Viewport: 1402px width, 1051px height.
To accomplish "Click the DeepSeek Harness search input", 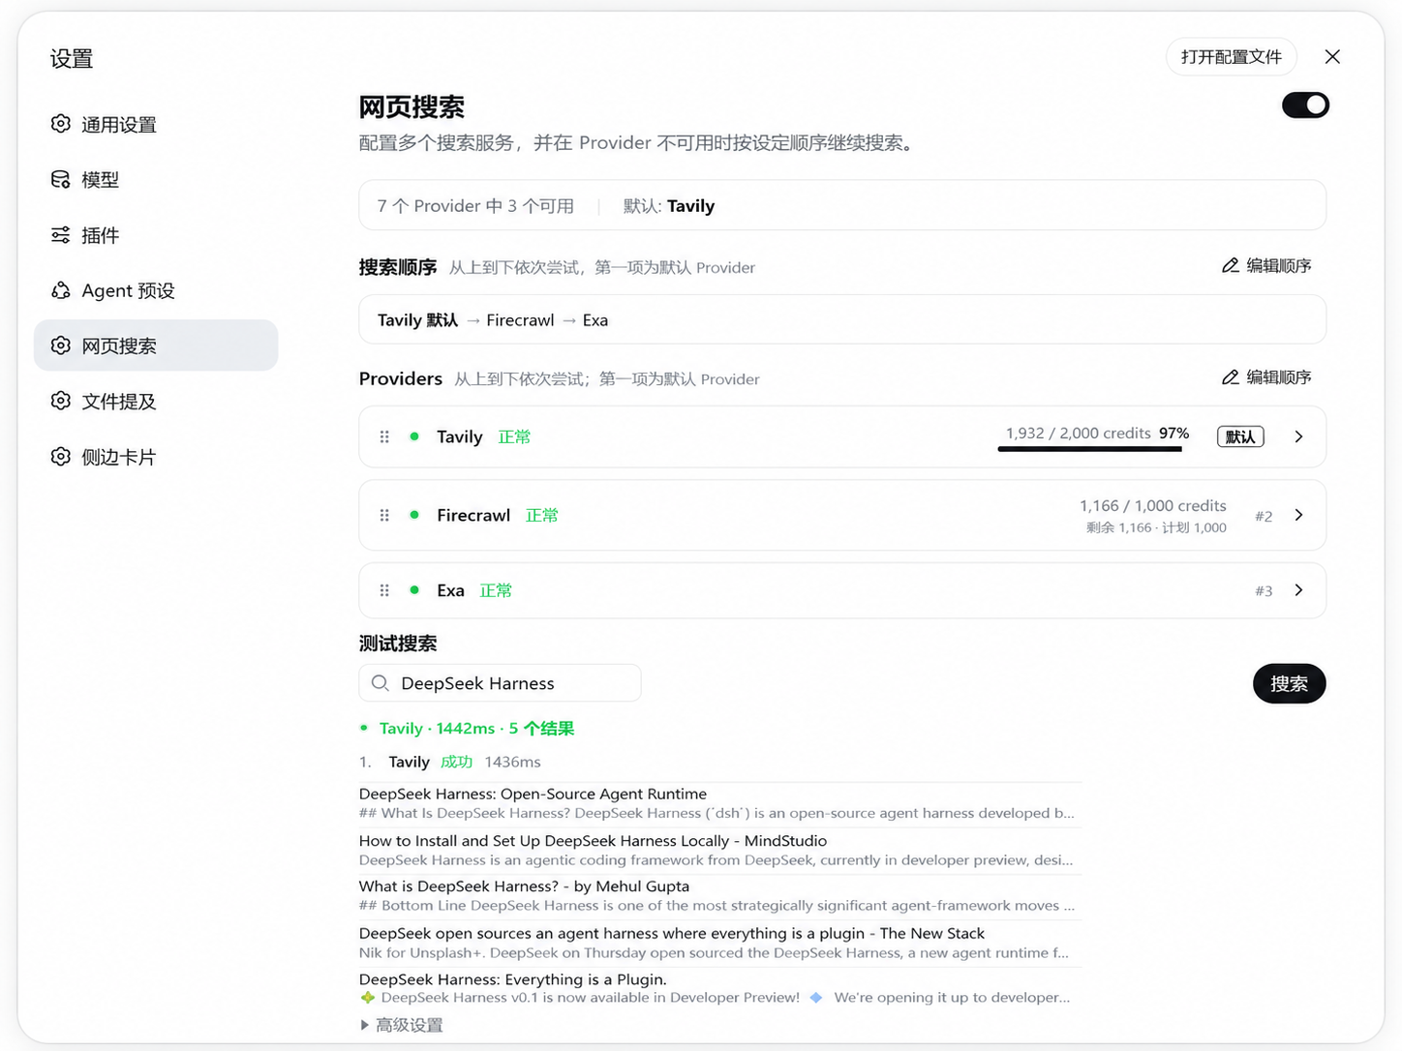I will pyautogui.click(x=500, y=683).
